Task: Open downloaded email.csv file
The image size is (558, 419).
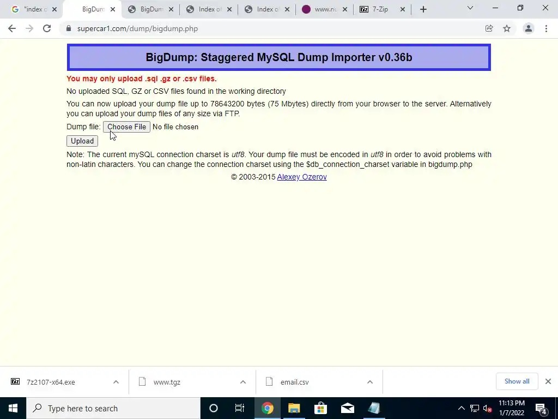Action: point(295,382)
